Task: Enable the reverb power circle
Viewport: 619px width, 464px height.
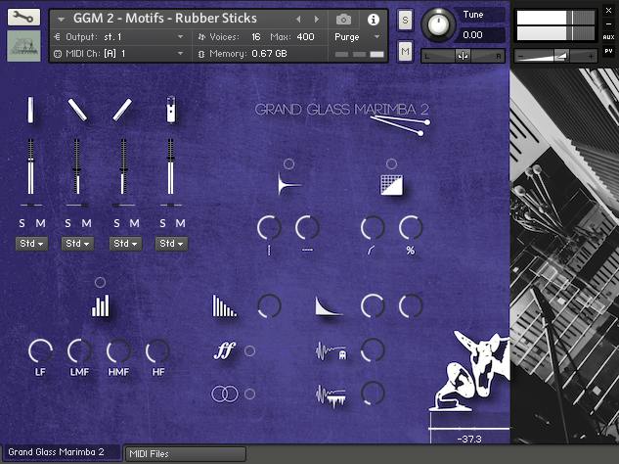Action: pyautogui.click(x=289, y=164)
